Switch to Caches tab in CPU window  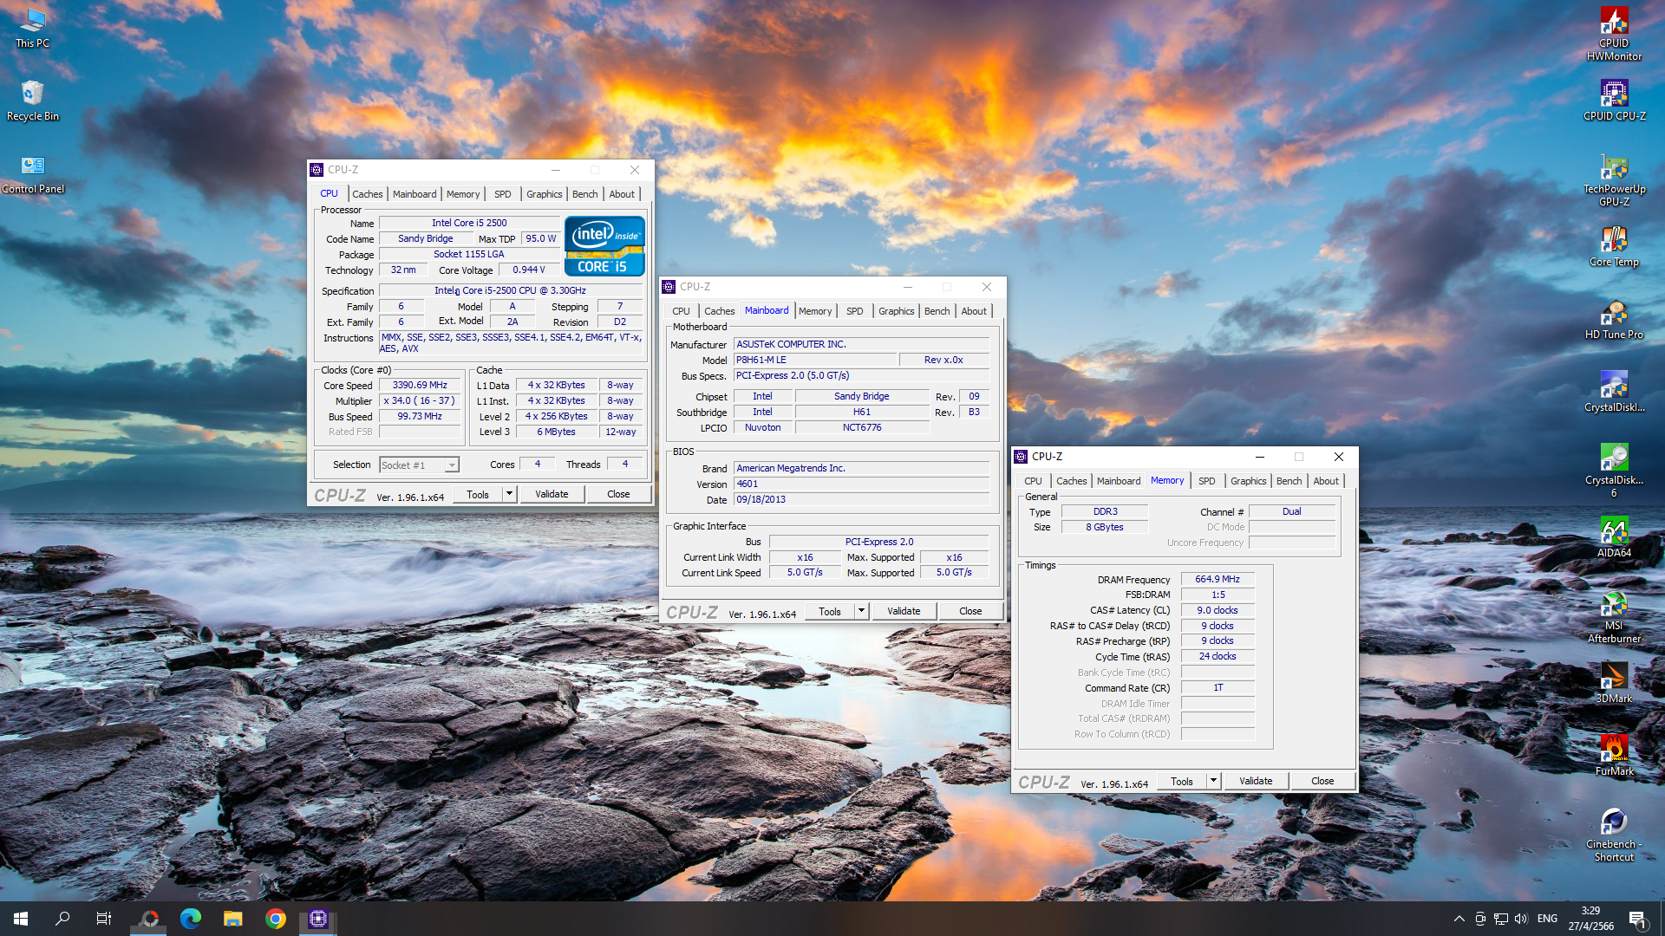[367, 194]
